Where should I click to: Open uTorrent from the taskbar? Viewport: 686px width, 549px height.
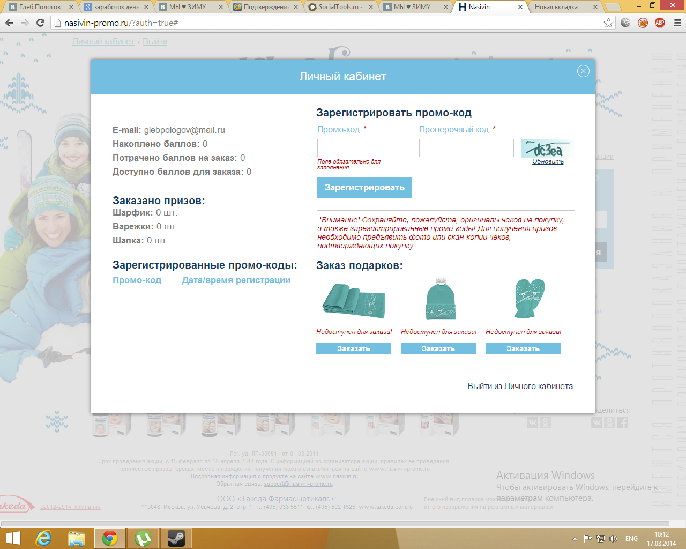click(x=143, y=538)
